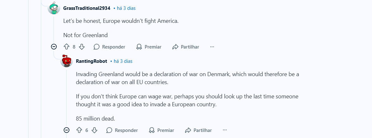Open GrassTraditional2934's 'há 3 dias' timestamp
Screen dimensions: 372x138
(126, 8)
